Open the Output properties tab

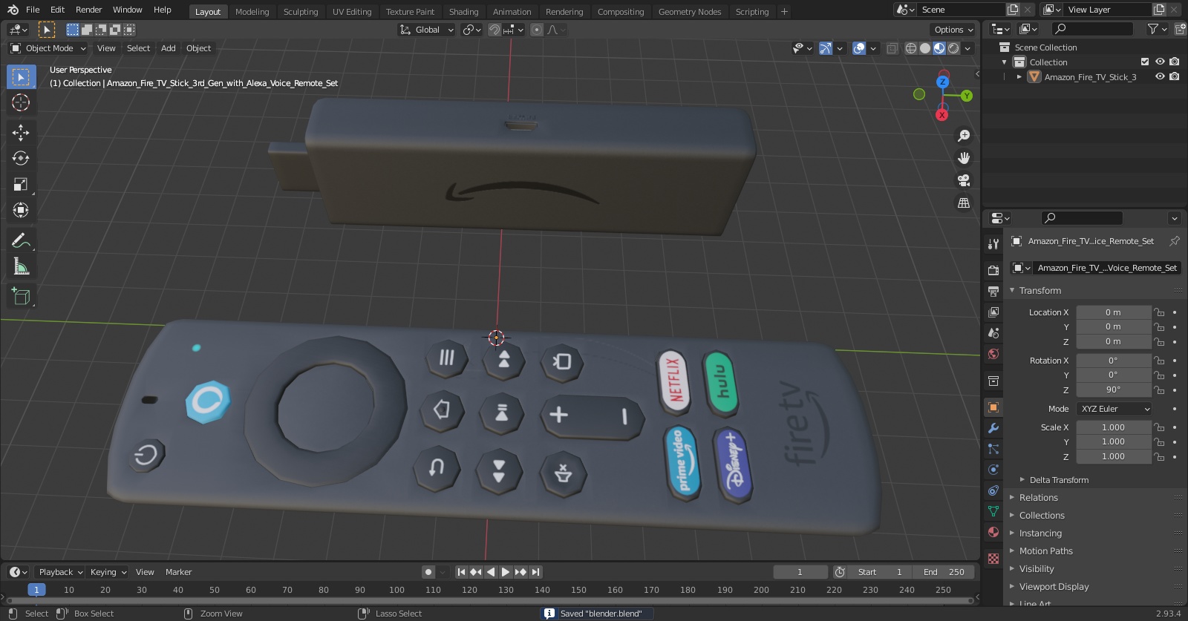993,292
